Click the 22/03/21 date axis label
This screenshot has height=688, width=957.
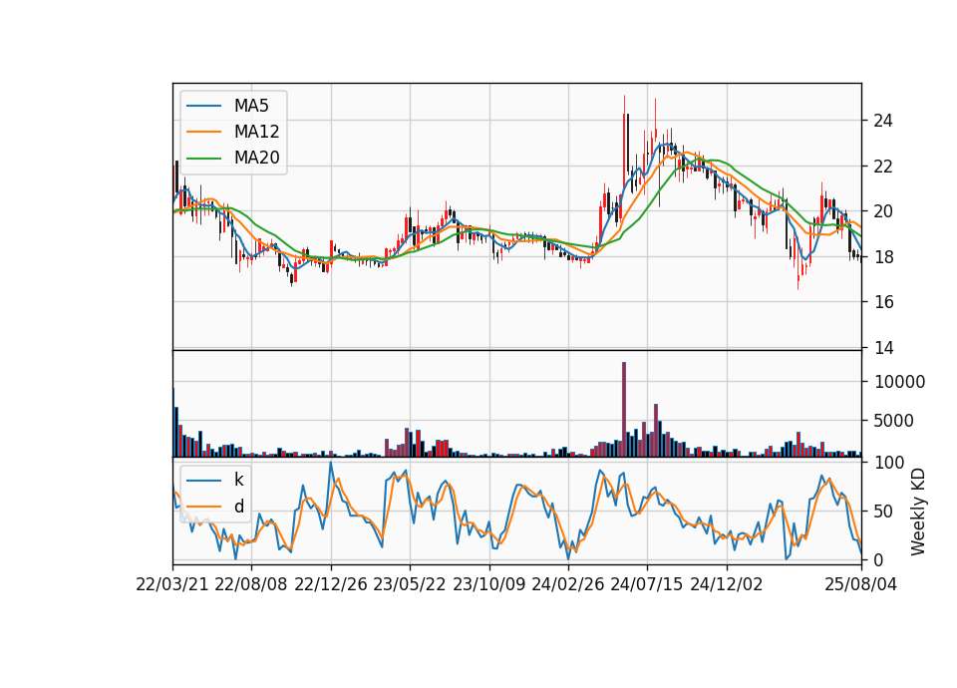tap(172, 584)
